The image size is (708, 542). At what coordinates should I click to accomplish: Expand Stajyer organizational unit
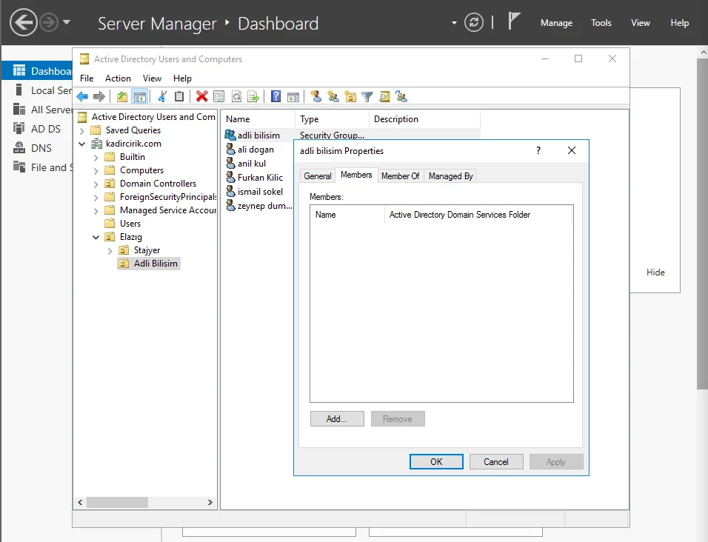110,251
